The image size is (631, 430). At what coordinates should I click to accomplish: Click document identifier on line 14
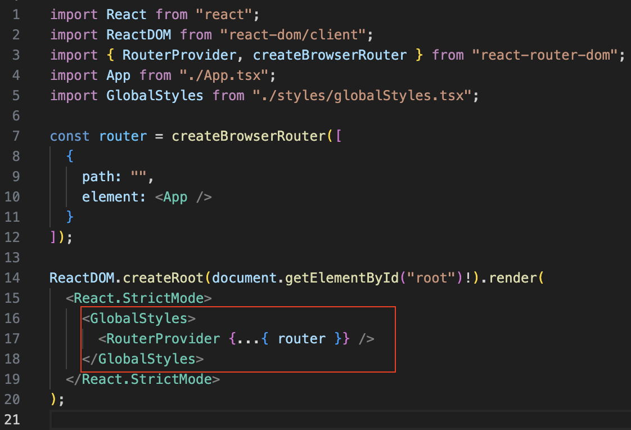click(244, 278)
